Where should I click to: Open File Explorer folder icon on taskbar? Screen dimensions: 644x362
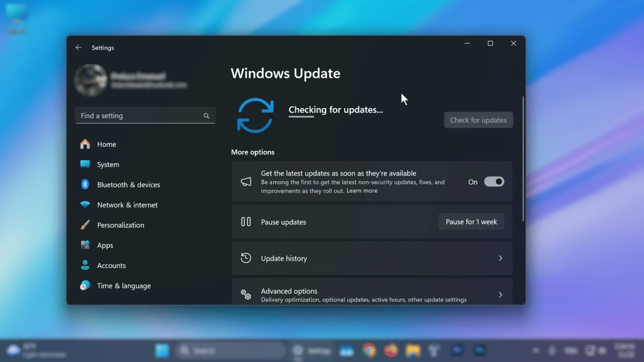(x=413, y=350)
